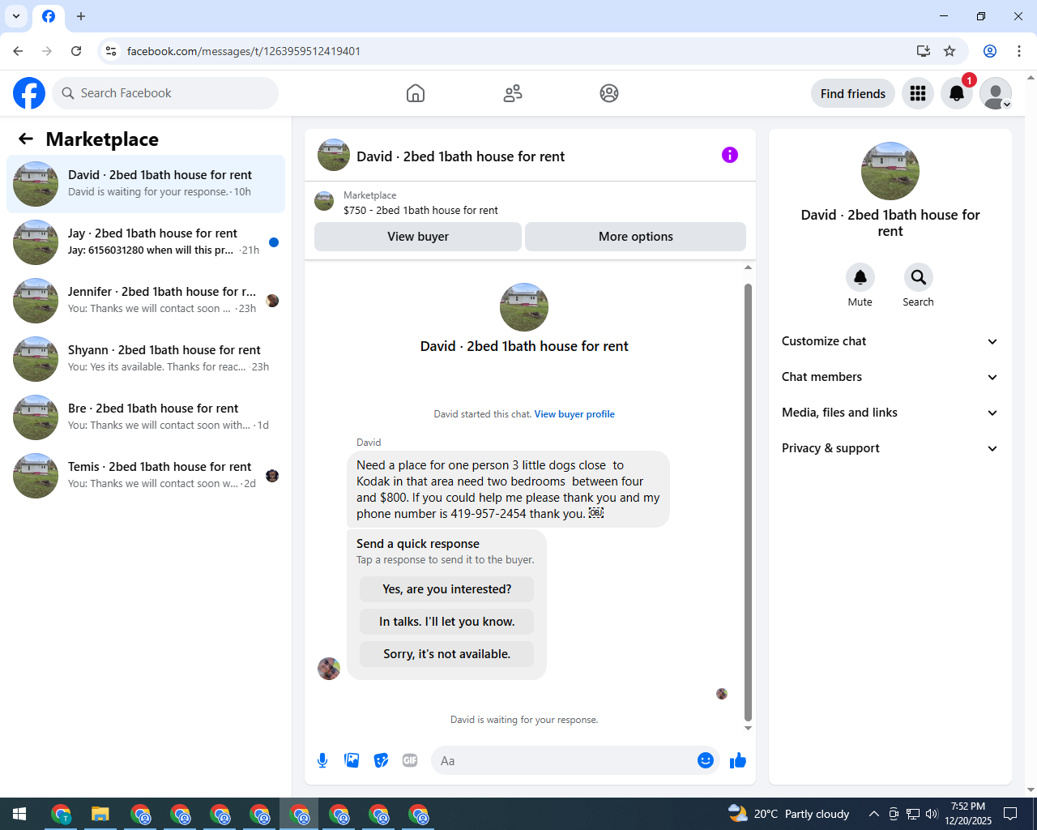Open the Facebook logo home link

pos(29,93)
